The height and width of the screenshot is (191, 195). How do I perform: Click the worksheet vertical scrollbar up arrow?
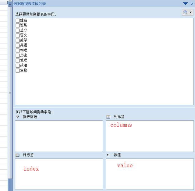coord(10,5)
